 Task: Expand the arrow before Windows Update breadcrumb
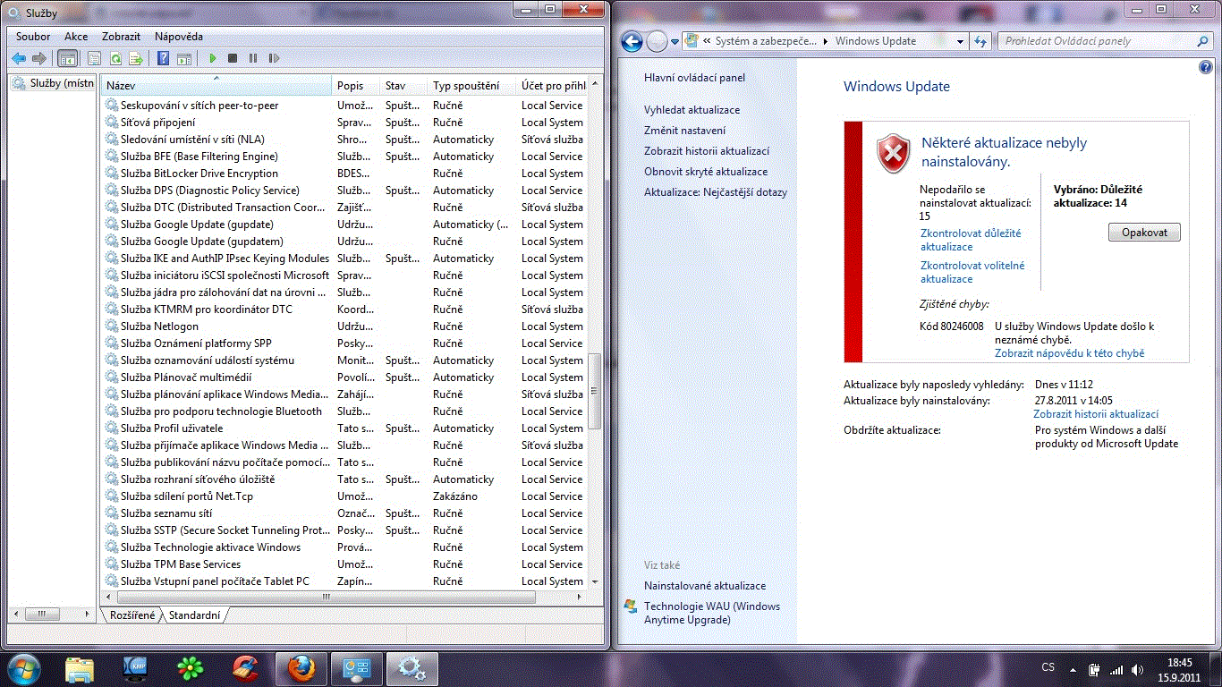[827, 41]
